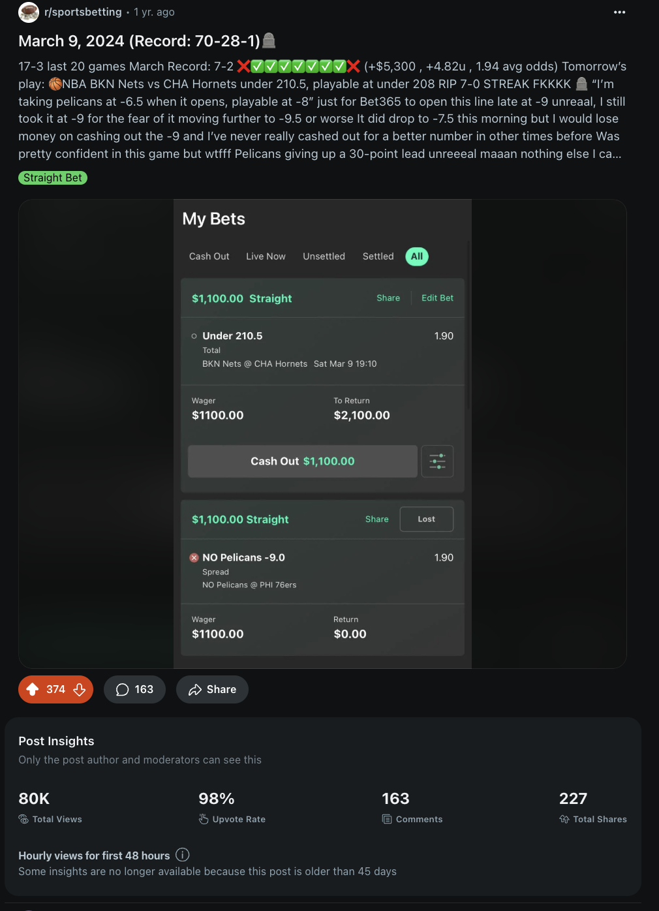The width and height of the screenshot is (659, 911).
Task: Switch to the Settled bets tab
Action: [x=378, y=256]
